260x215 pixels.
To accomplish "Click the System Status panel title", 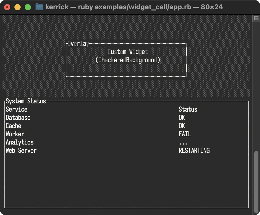I will coord(26,101).
